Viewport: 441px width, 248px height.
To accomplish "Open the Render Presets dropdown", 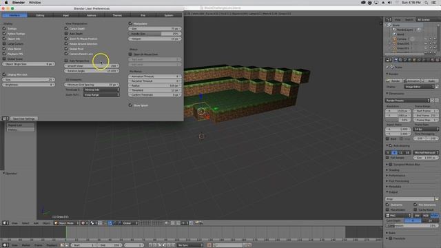I will (407, 101).
